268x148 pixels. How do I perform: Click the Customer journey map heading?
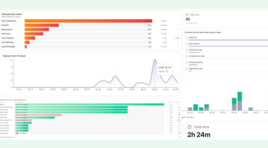[x=203, y=32]
